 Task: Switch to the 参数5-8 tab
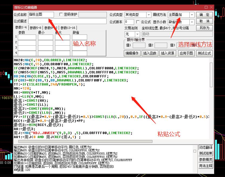(36, 28)
